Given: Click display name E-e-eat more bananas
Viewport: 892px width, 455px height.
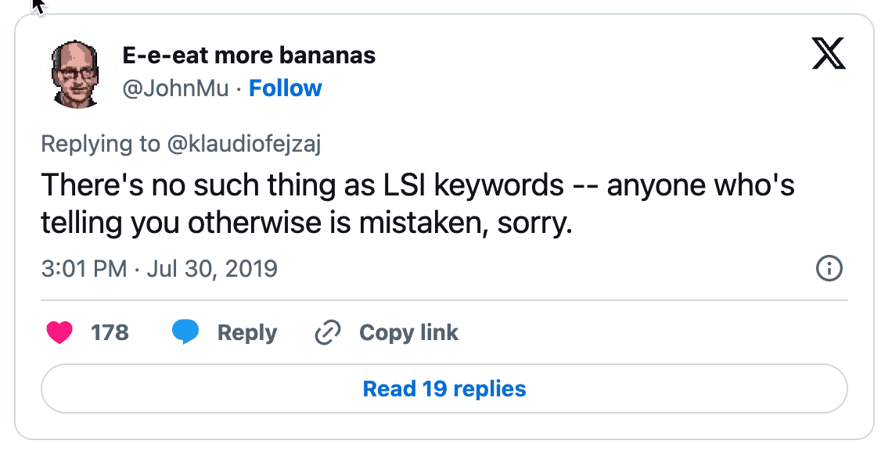Looking at the screenshot, I should [x=249, y=56].
